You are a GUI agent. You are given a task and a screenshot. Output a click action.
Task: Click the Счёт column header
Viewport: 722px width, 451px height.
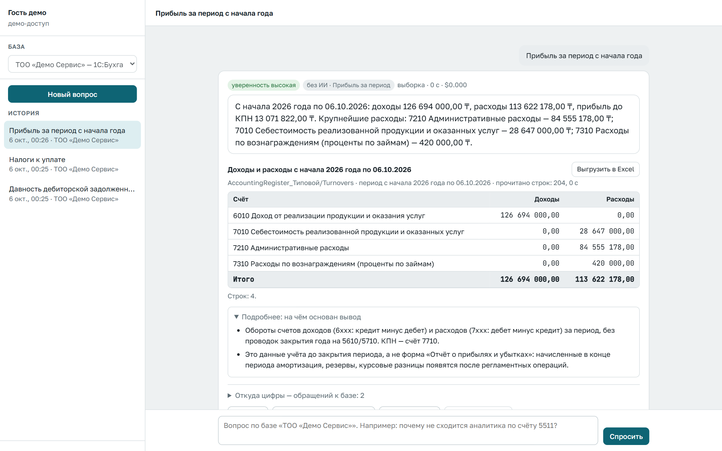pyautogui.click(x=241, y=199)
